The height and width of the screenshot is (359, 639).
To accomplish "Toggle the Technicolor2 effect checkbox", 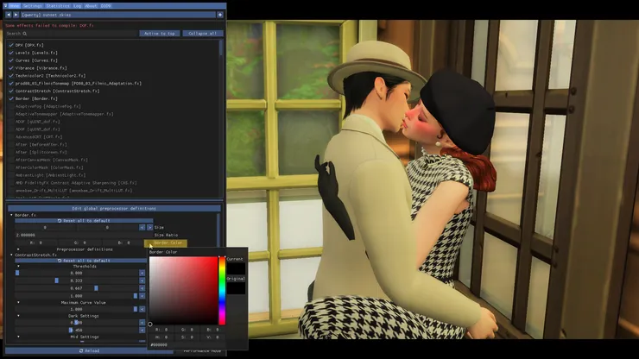I will point(11,75).
